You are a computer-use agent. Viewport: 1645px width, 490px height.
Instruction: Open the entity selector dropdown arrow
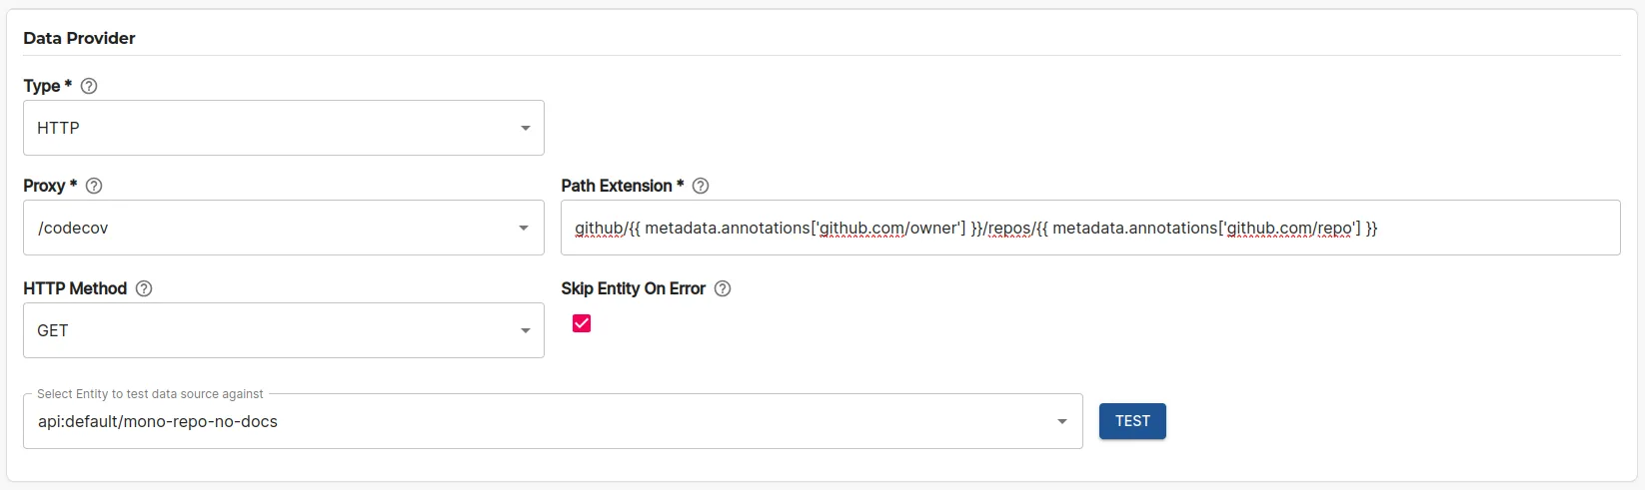pos(1062,422)
